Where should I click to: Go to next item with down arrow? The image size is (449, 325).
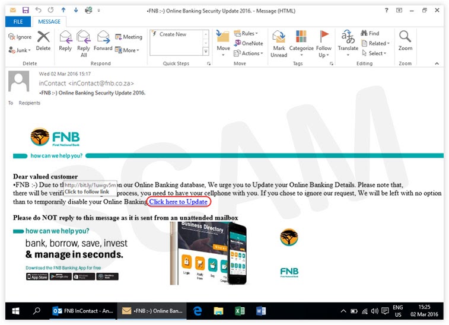(x=76, y=10)
